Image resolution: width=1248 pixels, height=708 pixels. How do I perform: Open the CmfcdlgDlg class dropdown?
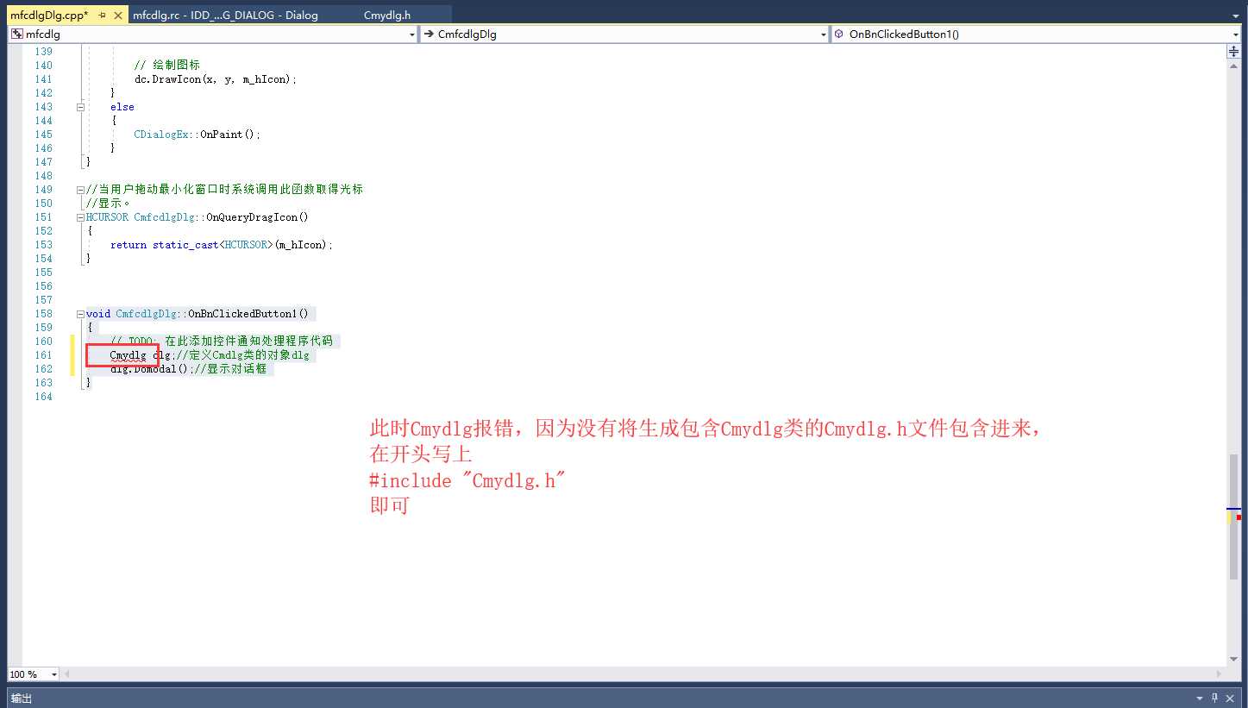(x=824, y=34)
